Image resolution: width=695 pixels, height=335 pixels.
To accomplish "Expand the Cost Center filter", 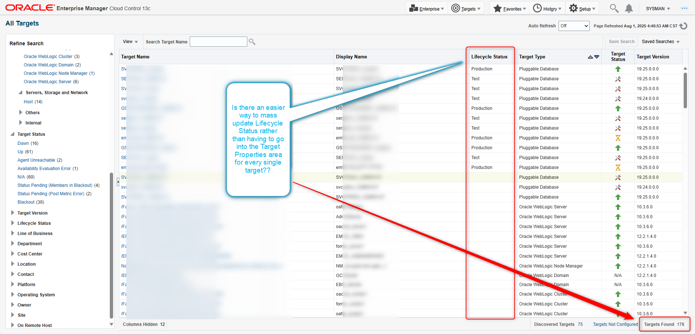I will tap(13, 254).
